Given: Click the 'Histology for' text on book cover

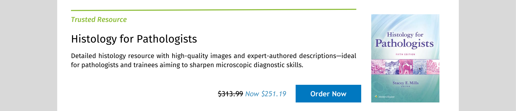Looking at the screenshot, I should [405, 35].
